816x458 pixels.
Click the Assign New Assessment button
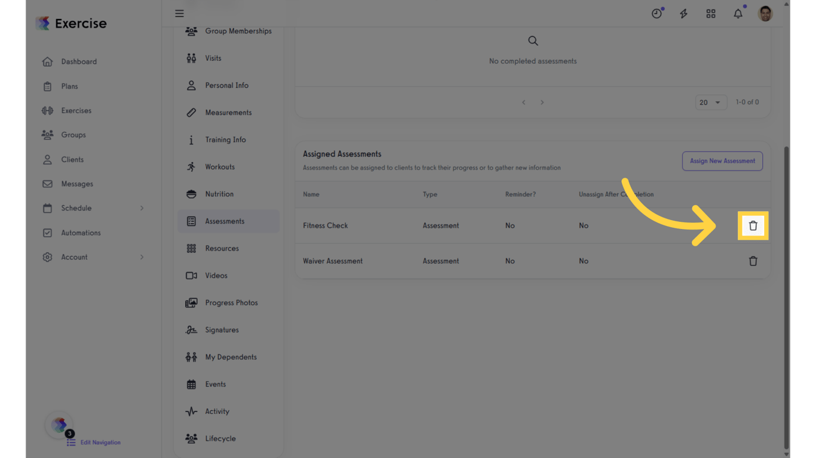[722, 161]
